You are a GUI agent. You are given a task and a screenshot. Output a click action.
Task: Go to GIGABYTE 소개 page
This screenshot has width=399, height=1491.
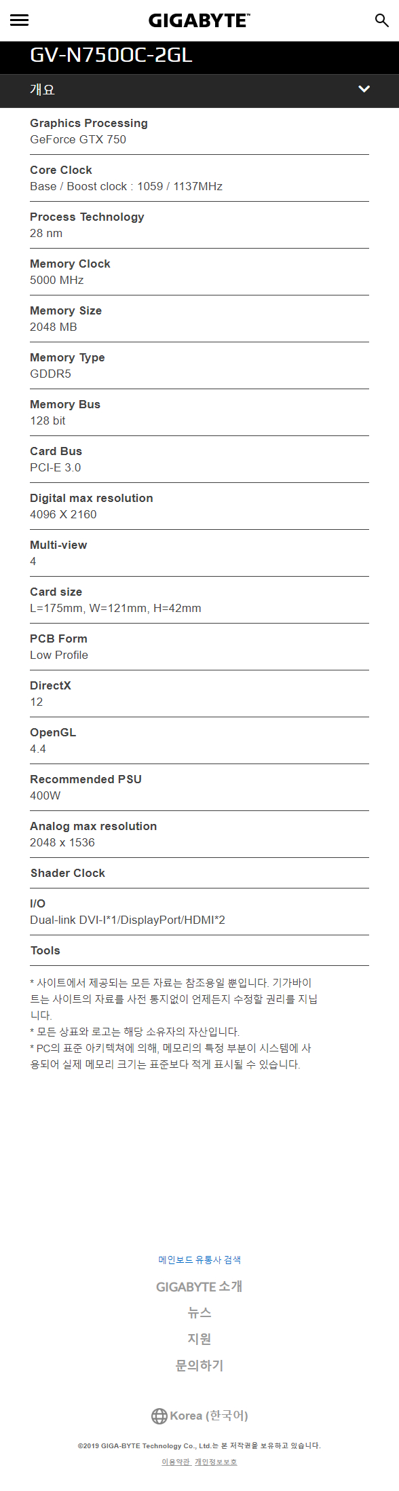click(199, 1287)
